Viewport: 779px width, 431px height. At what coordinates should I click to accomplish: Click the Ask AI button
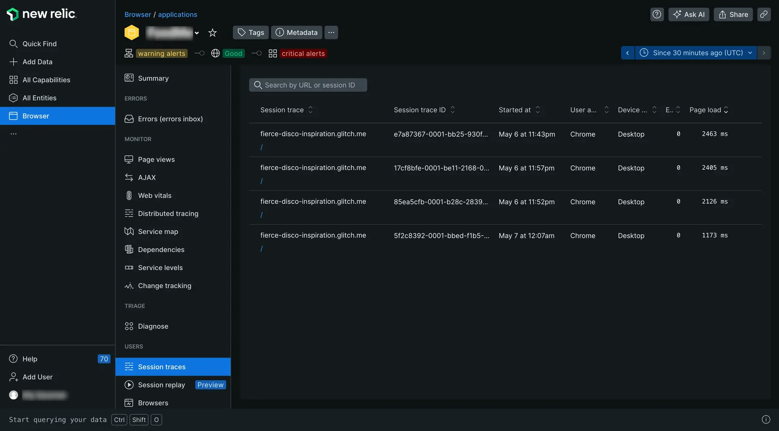coord(689,15)
